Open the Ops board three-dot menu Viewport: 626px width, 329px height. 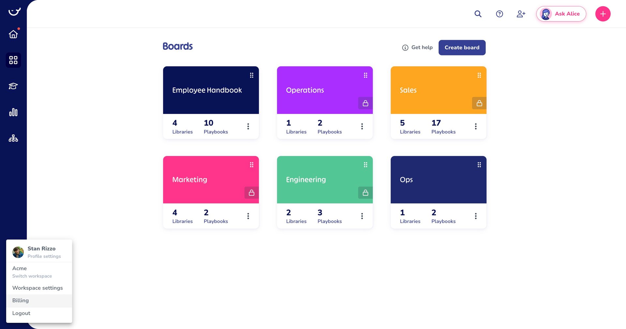(476, 216)
